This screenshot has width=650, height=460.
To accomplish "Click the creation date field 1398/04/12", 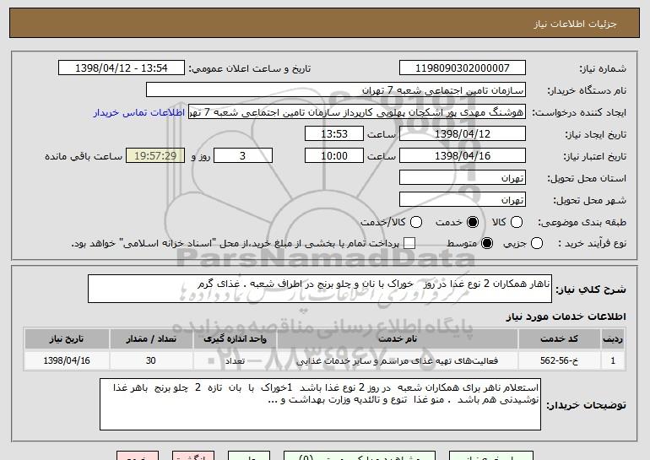I will click(x=463, y=134).
